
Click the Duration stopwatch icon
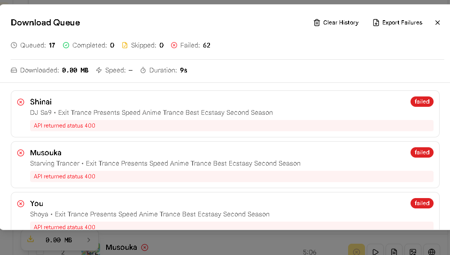point(143,71)
